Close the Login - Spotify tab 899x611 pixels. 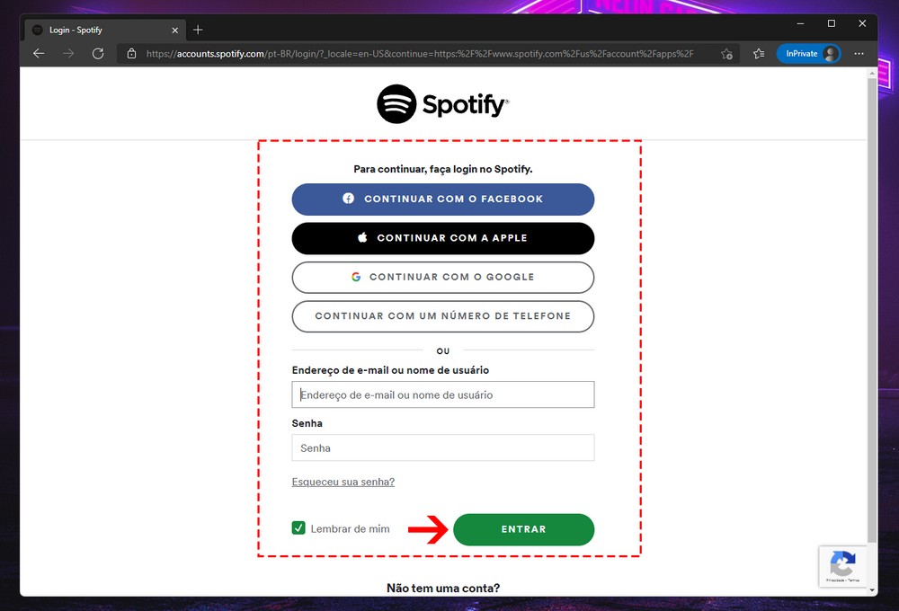click(175, 30)
